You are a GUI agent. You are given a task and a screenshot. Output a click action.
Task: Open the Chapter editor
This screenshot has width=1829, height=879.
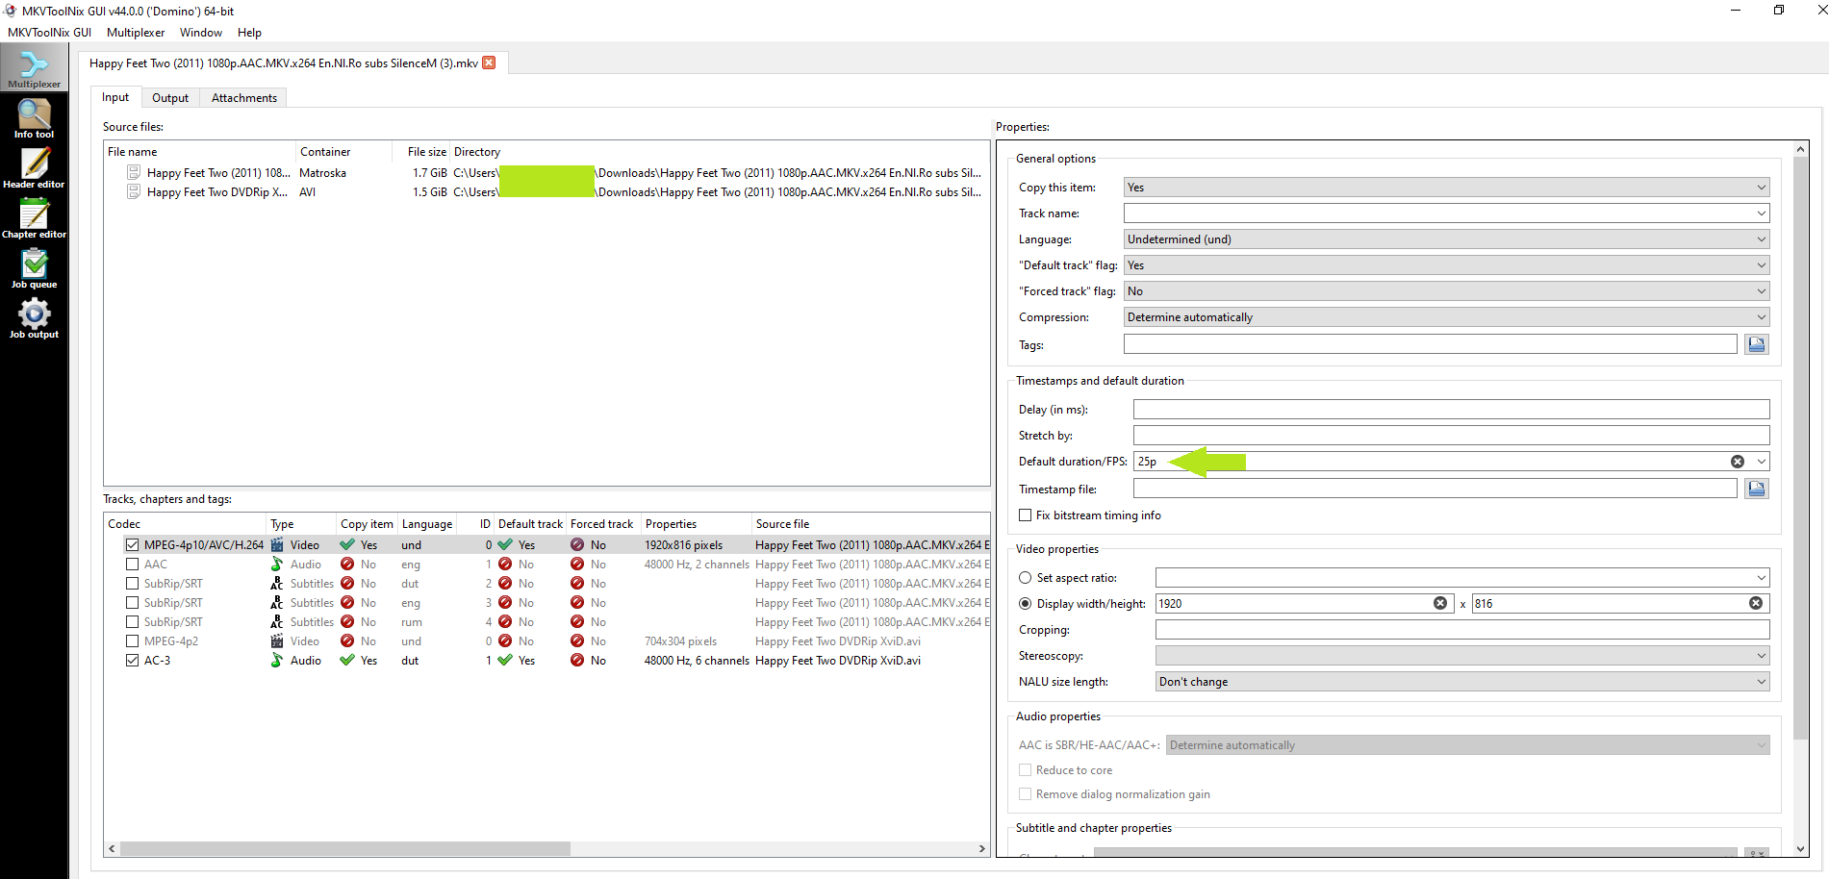(x=34, y=218)
